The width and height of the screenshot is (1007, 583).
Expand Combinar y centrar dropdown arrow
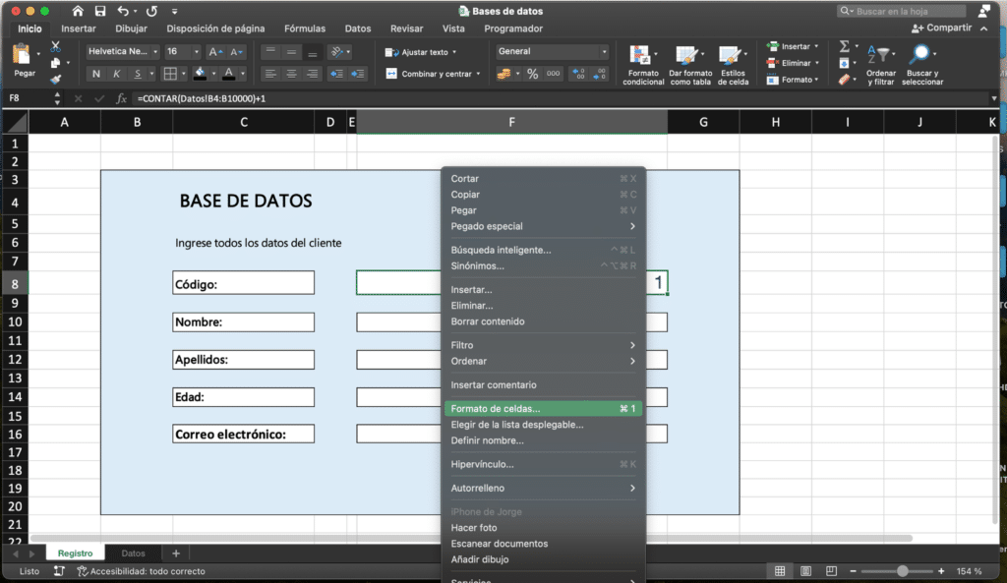click(478, 74)
